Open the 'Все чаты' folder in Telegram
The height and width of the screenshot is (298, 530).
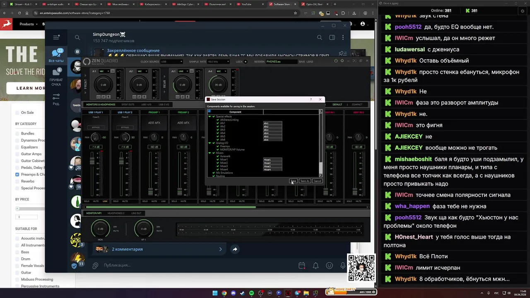[x=56, y=55]
